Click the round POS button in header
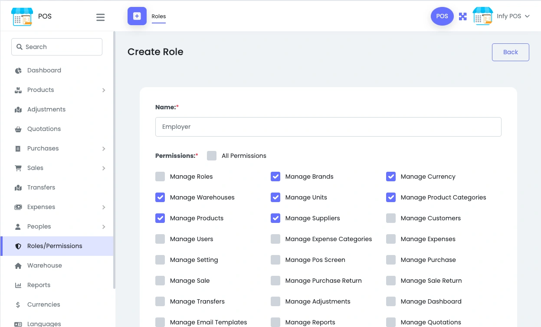Image resolution: width=541 pixels, height=327 pixels. (x=442, y=16)
